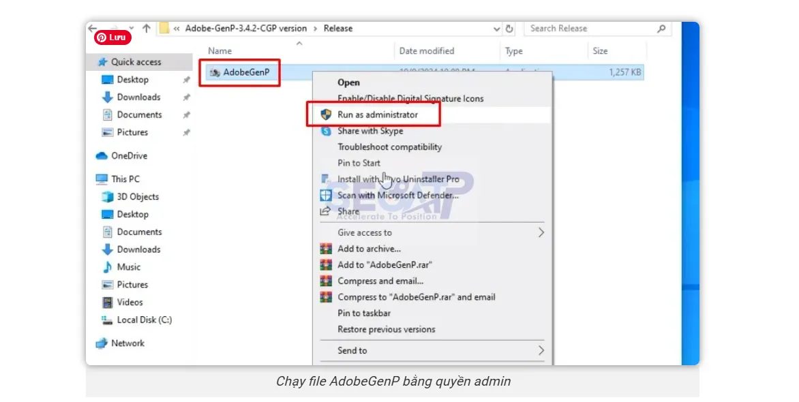
Task: Click the Run as administrator shield icon
Action: [326, 114]
